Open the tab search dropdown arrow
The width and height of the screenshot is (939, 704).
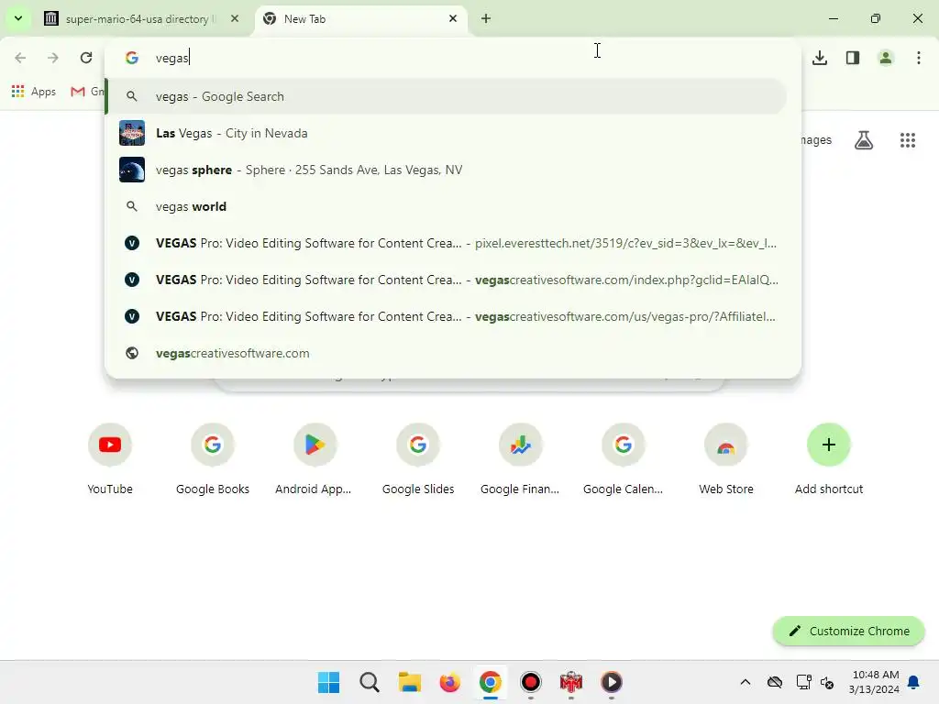[x=18, y=18]
